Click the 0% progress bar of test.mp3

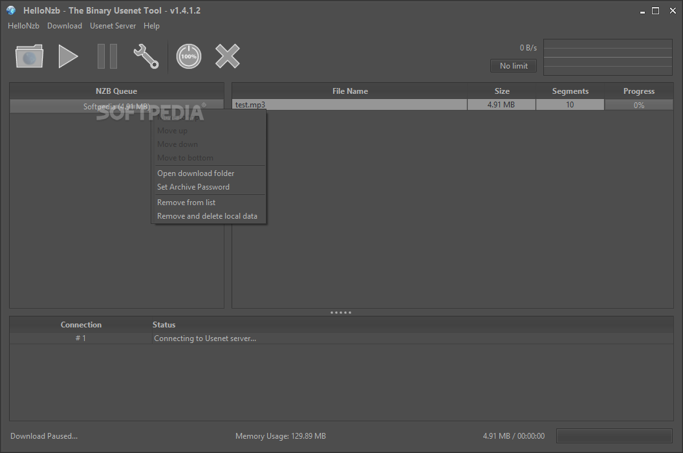(x=638, y=105)
